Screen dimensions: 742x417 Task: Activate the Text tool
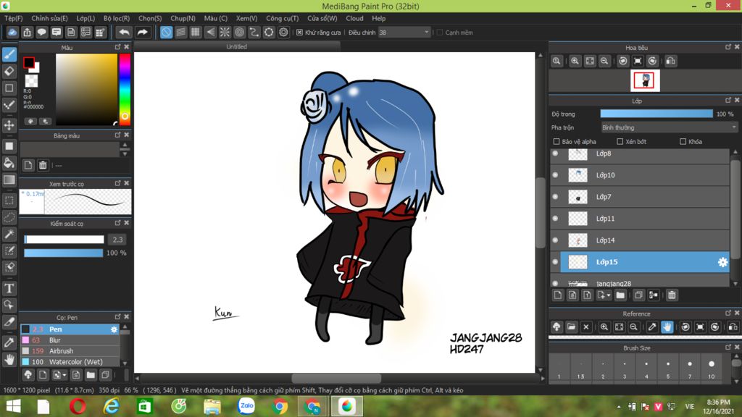9,288
